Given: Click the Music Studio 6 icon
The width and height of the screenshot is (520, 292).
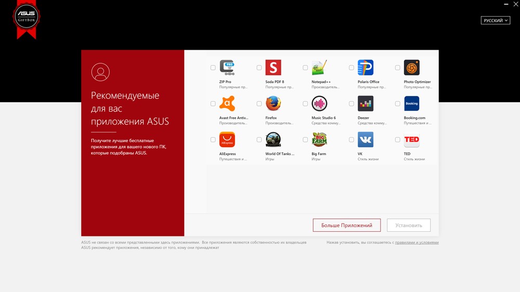Looking at the screenshot, I should click(319, 104).
